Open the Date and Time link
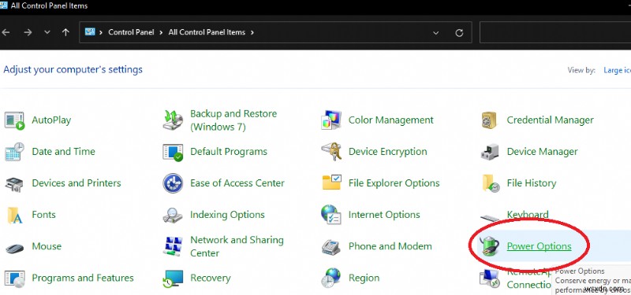 click(64, 152)
